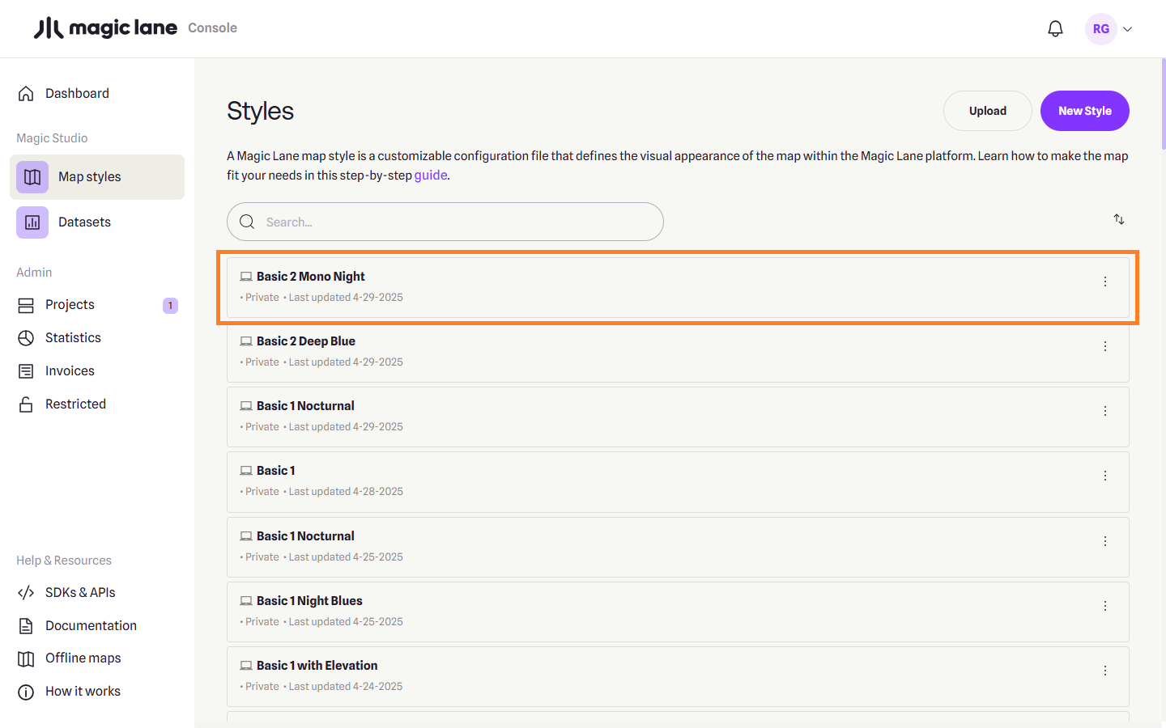Open the Statistics page
The height and width of the screenshot is (728, 1166).
(x=73, y=337)
